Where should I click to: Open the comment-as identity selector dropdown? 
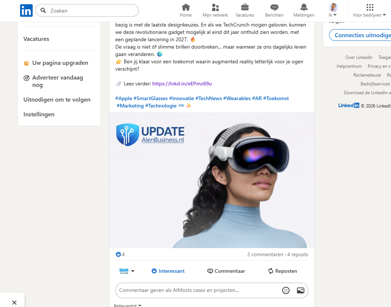point(127,271)
